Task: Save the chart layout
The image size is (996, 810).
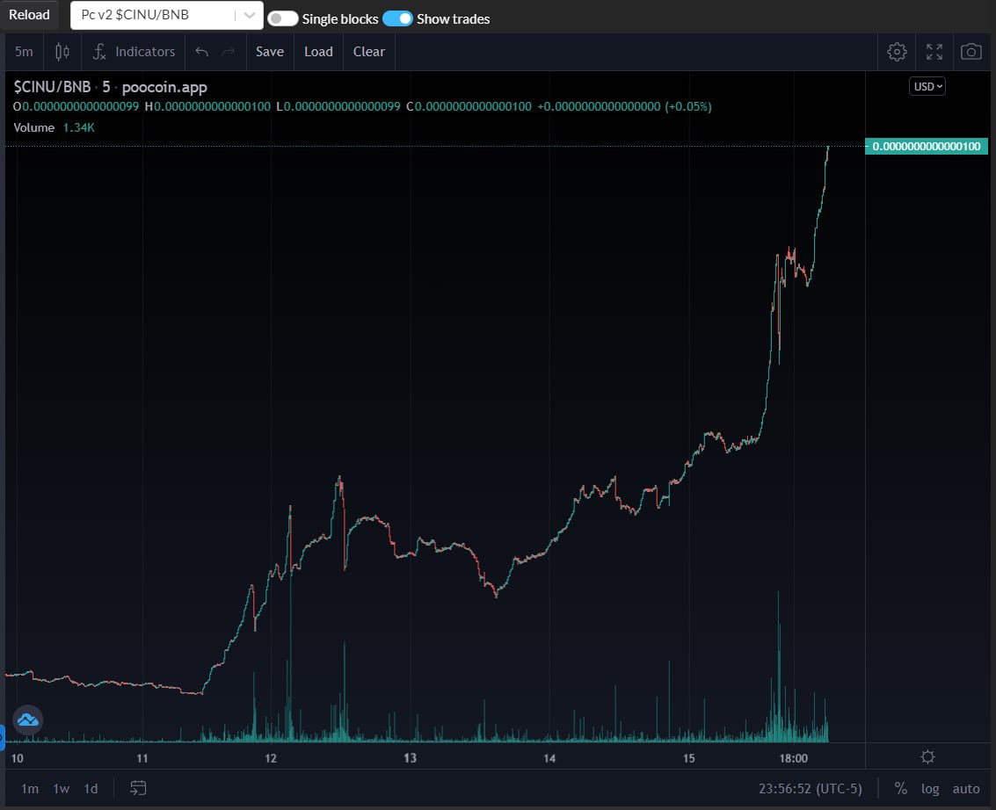Action: (x=269, y=52)
